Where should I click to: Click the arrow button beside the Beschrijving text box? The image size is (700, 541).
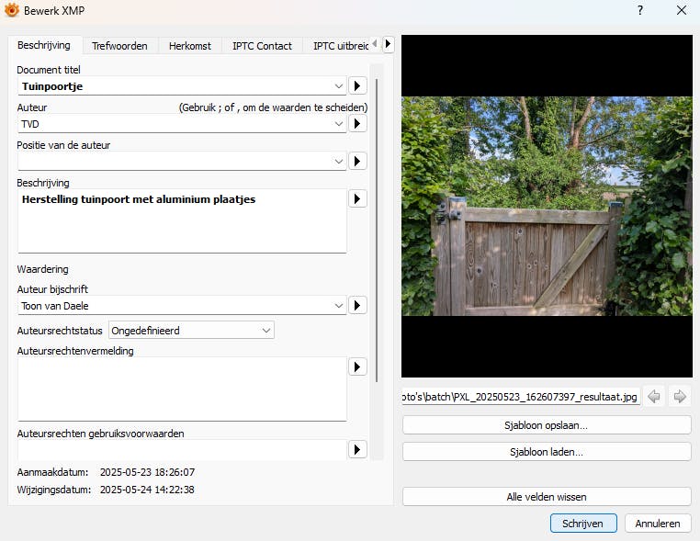pyautogui.click(x=357, y=198)
